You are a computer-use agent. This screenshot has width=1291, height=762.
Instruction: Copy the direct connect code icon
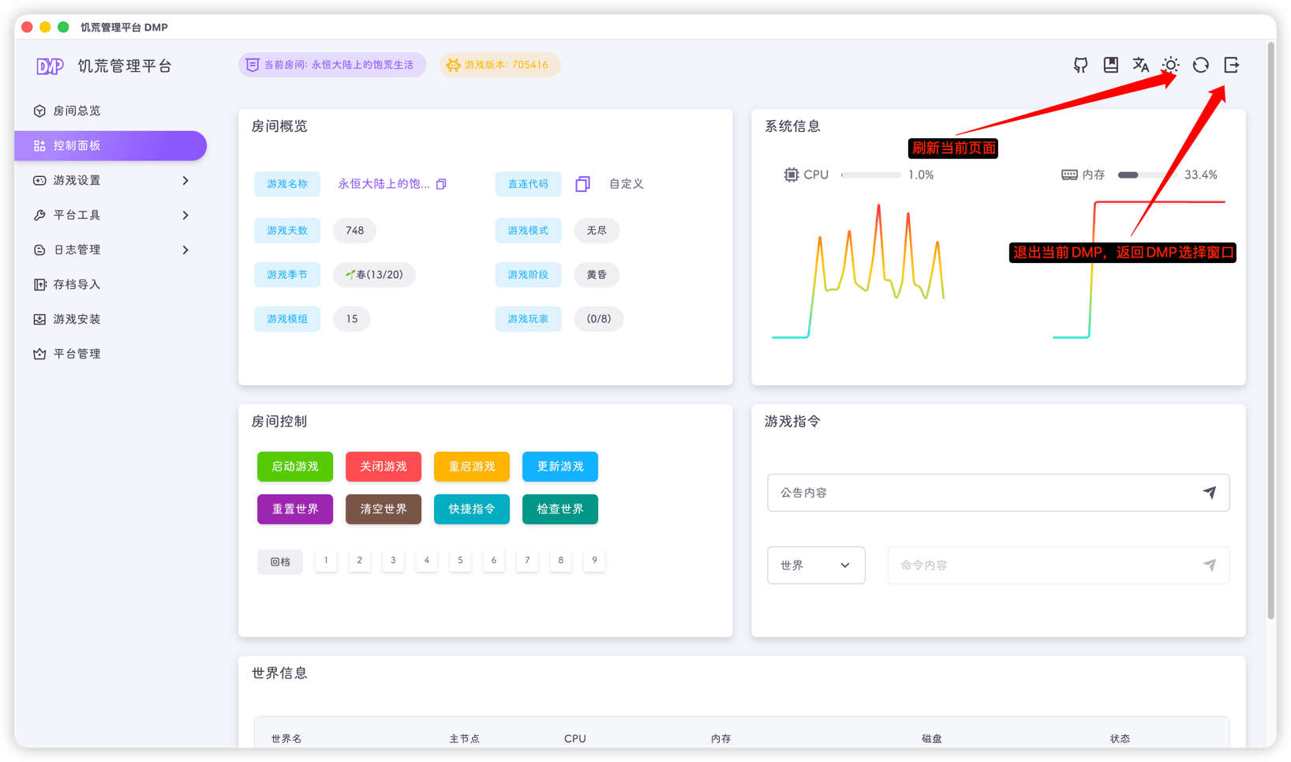[582, 184]
